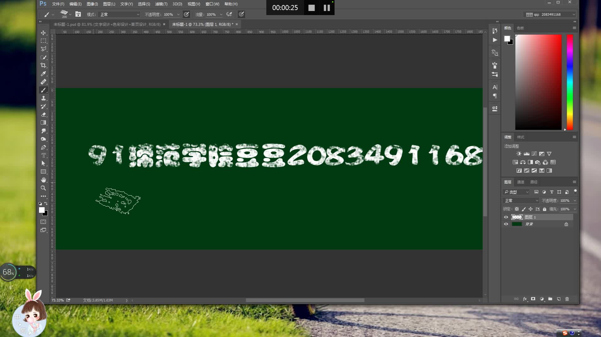
Task: Add a new layer style with fx icon
Action: [x=524, y=299]
